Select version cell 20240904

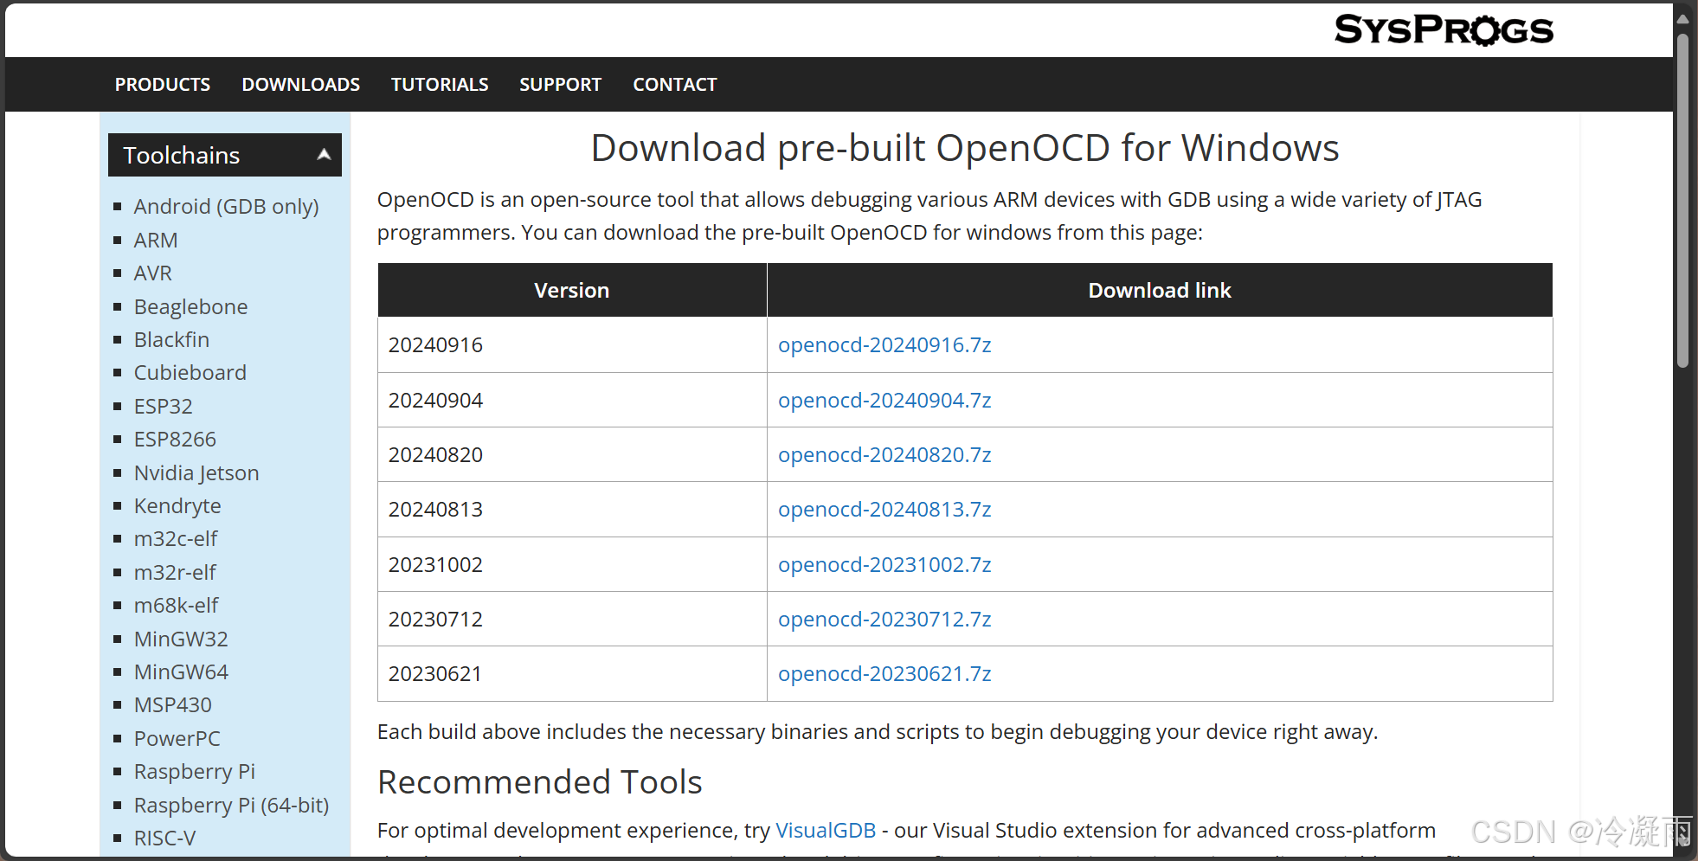click(572, 401)
